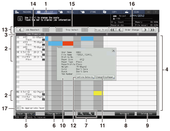Zoom out the time scale
The width and height of the screenshot is (170, 131).
coord(82,114)
